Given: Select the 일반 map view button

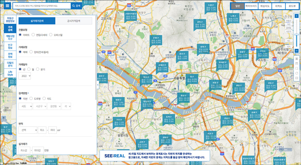Looking at the screenshot, I should pyautogui.click(x=237, y=6).
